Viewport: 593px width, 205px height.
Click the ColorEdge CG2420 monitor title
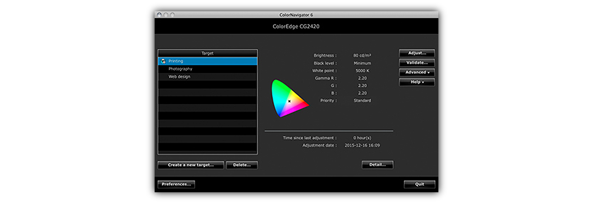tap(296, 26)
